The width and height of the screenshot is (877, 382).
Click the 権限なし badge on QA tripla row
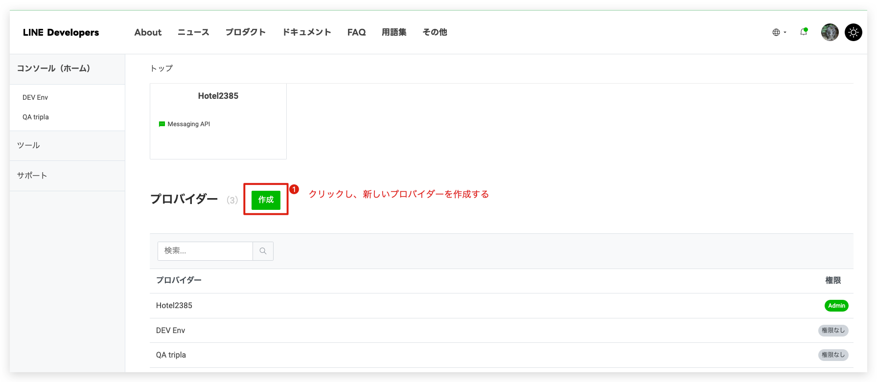833,355
